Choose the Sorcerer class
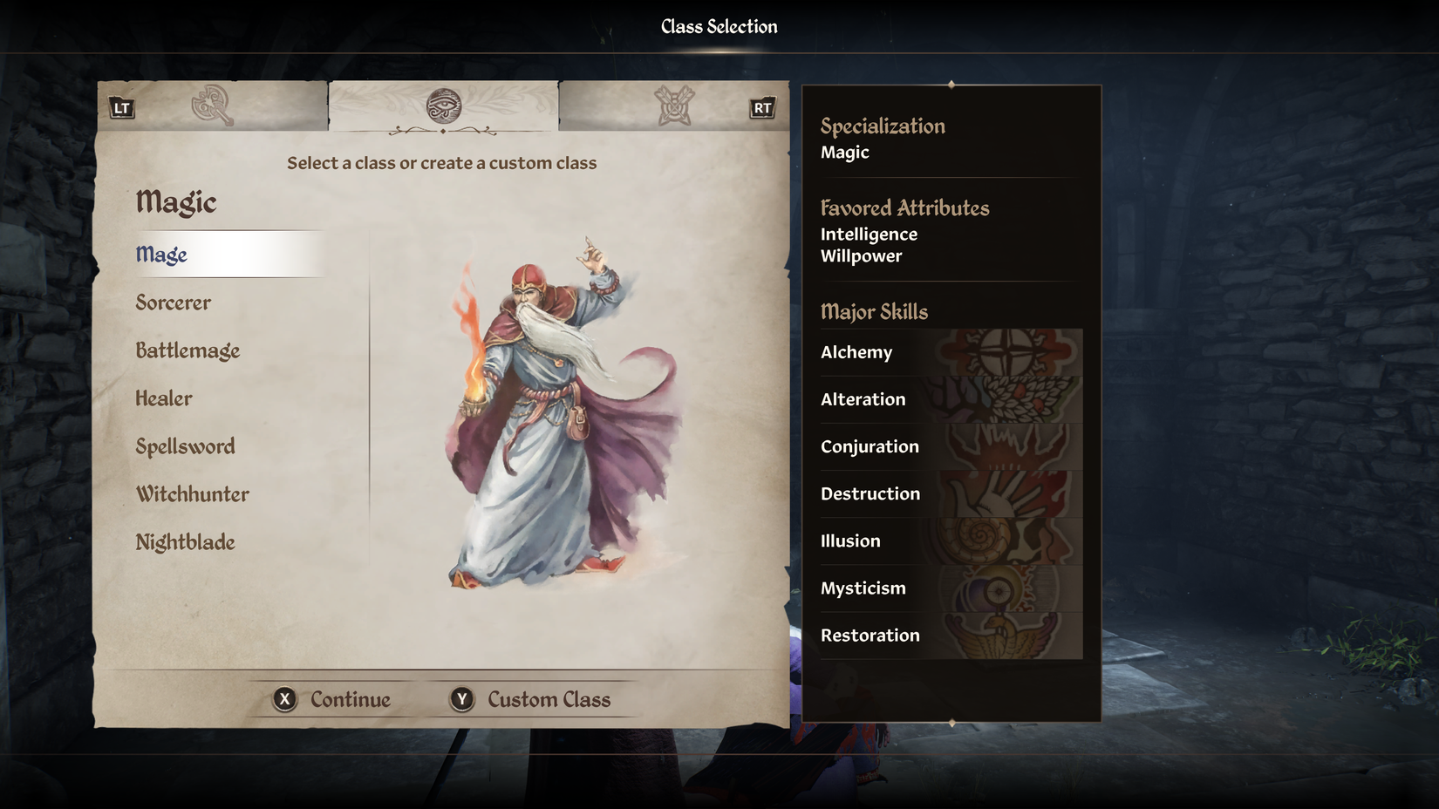This screenshot has height=809, width=1439. coord(174,303)
